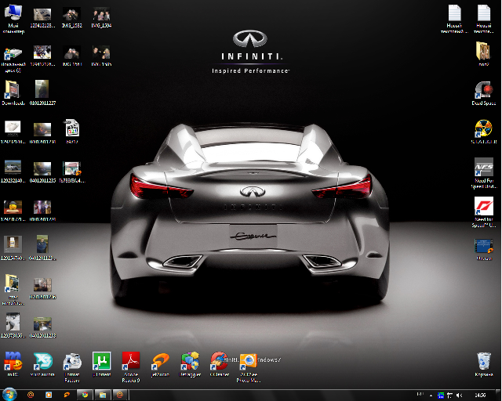
Task: Open Chrome from the taskbar
Action: [x=85, y=395]
